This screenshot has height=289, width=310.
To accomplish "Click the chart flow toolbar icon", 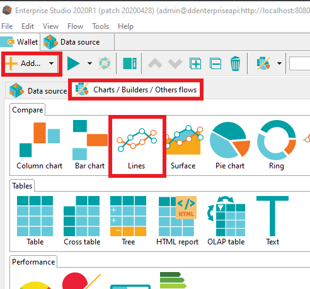I will 263,63.
